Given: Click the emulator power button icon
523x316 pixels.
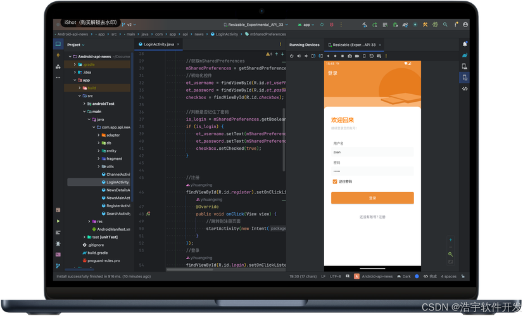Looking at the screenshot, I should pyautogui.click(x=292, y=56).
